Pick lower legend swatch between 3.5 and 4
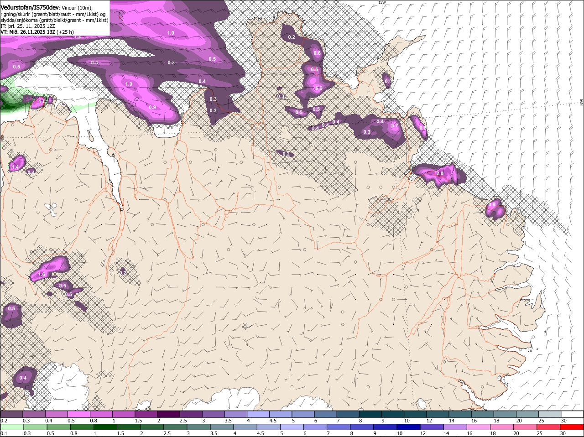Viewport: 584px width, 437px height. pyautogui.click(x=221, y=427)
